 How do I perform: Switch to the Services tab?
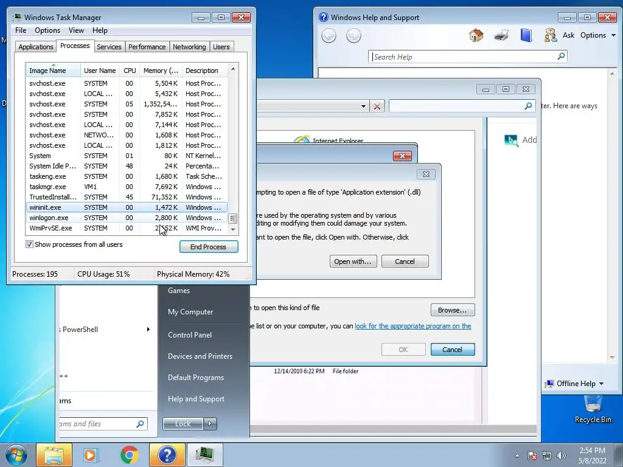[109, 47]
